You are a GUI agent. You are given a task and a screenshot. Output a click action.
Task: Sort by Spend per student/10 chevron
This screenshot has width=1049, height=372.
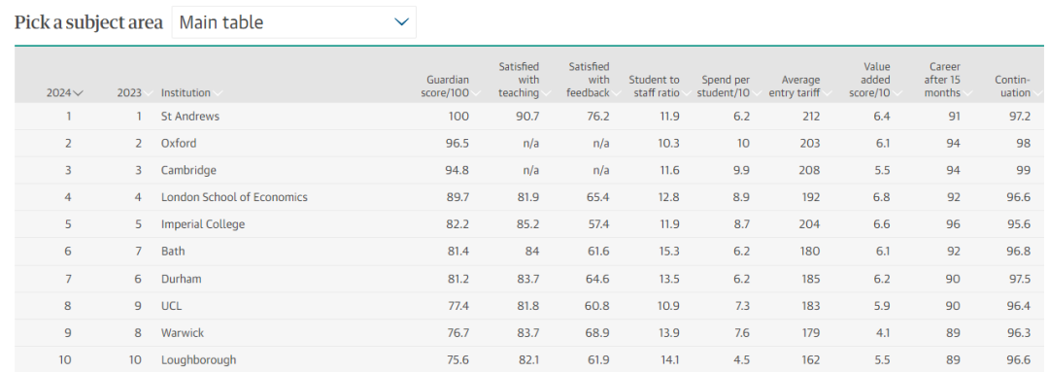point(756,93)
